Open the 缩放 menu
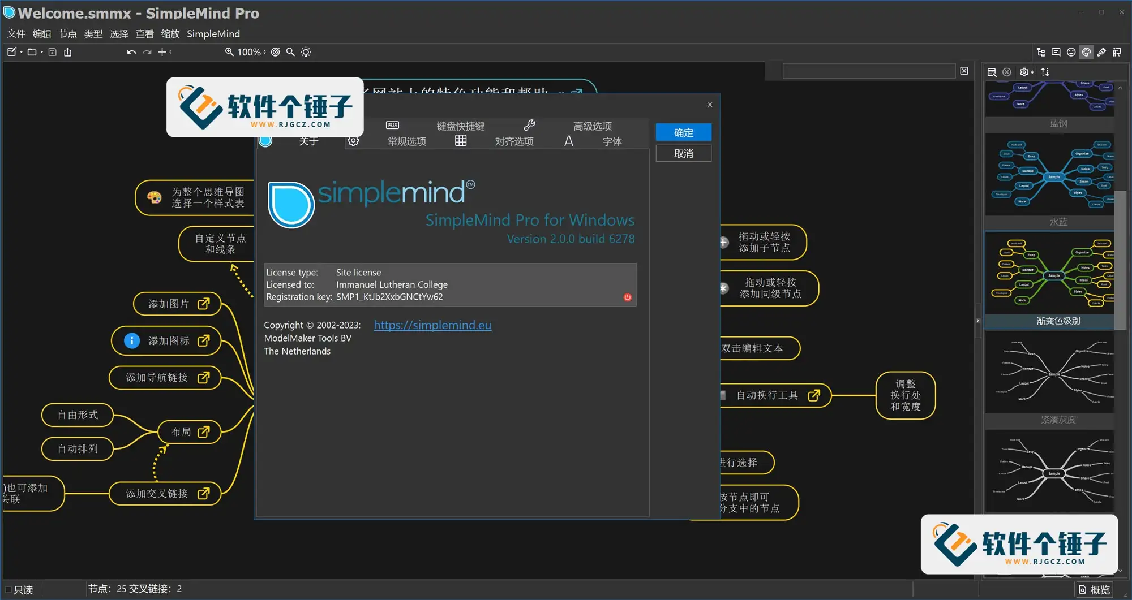1132x600 pixels. click(x=170, y=34)
